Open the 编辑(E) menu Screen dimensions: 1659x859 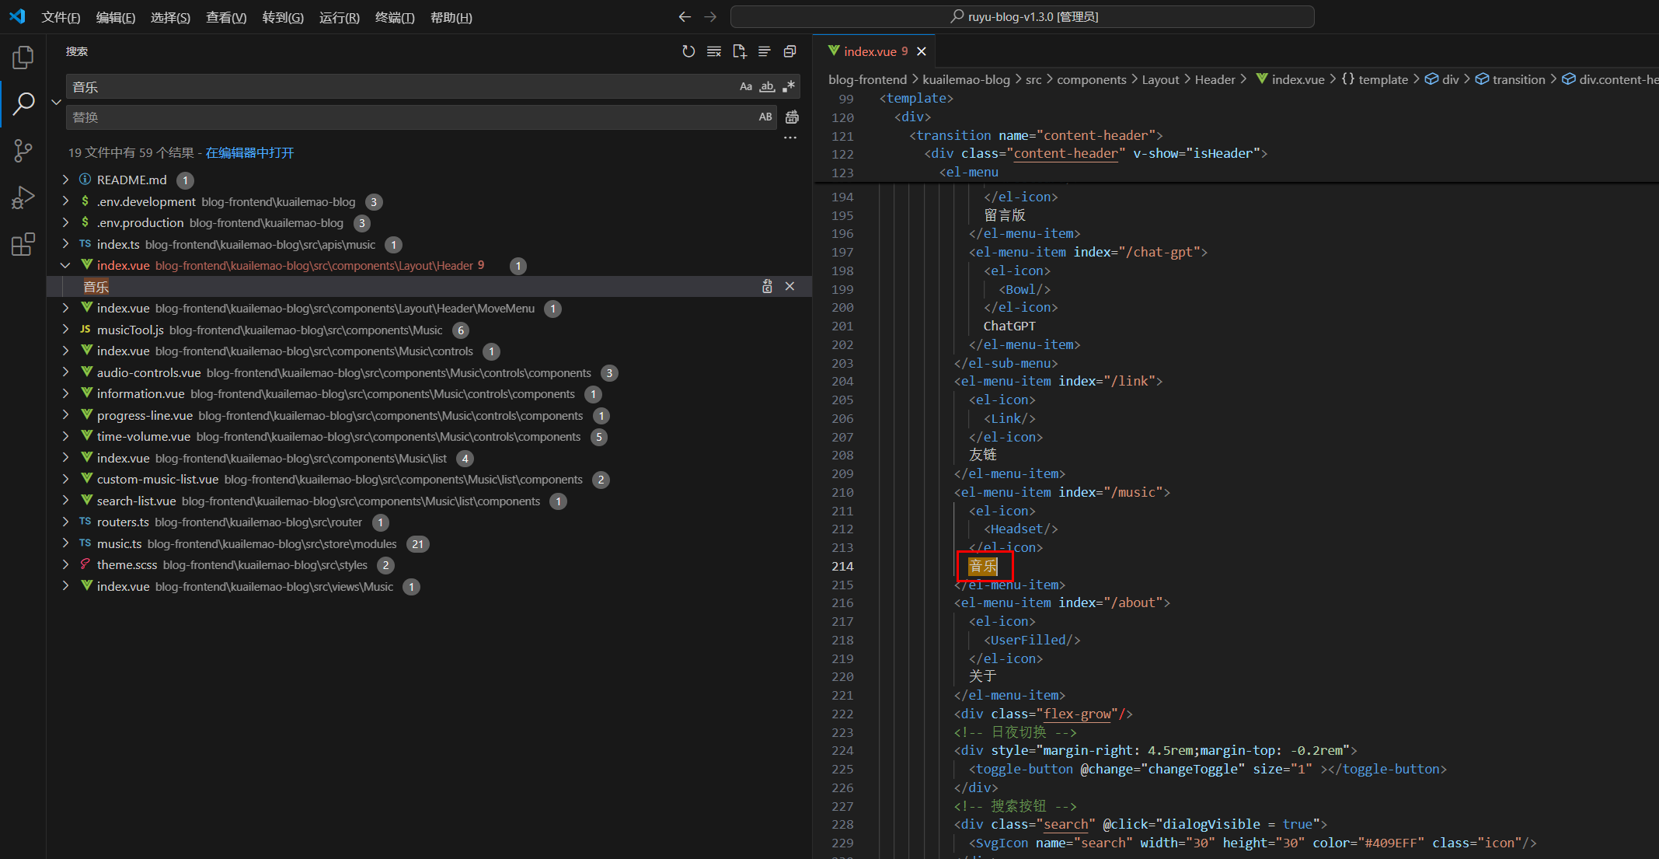tap(116, 17)
